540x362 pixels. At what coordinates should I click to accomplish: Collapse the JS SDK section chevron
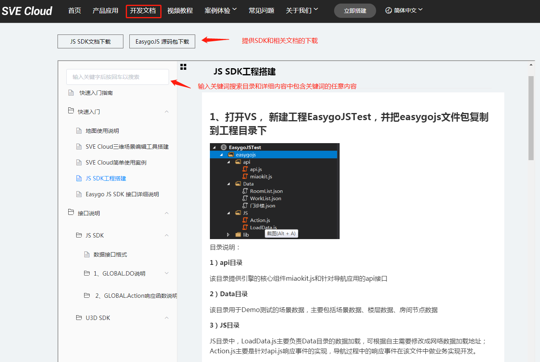167,236
